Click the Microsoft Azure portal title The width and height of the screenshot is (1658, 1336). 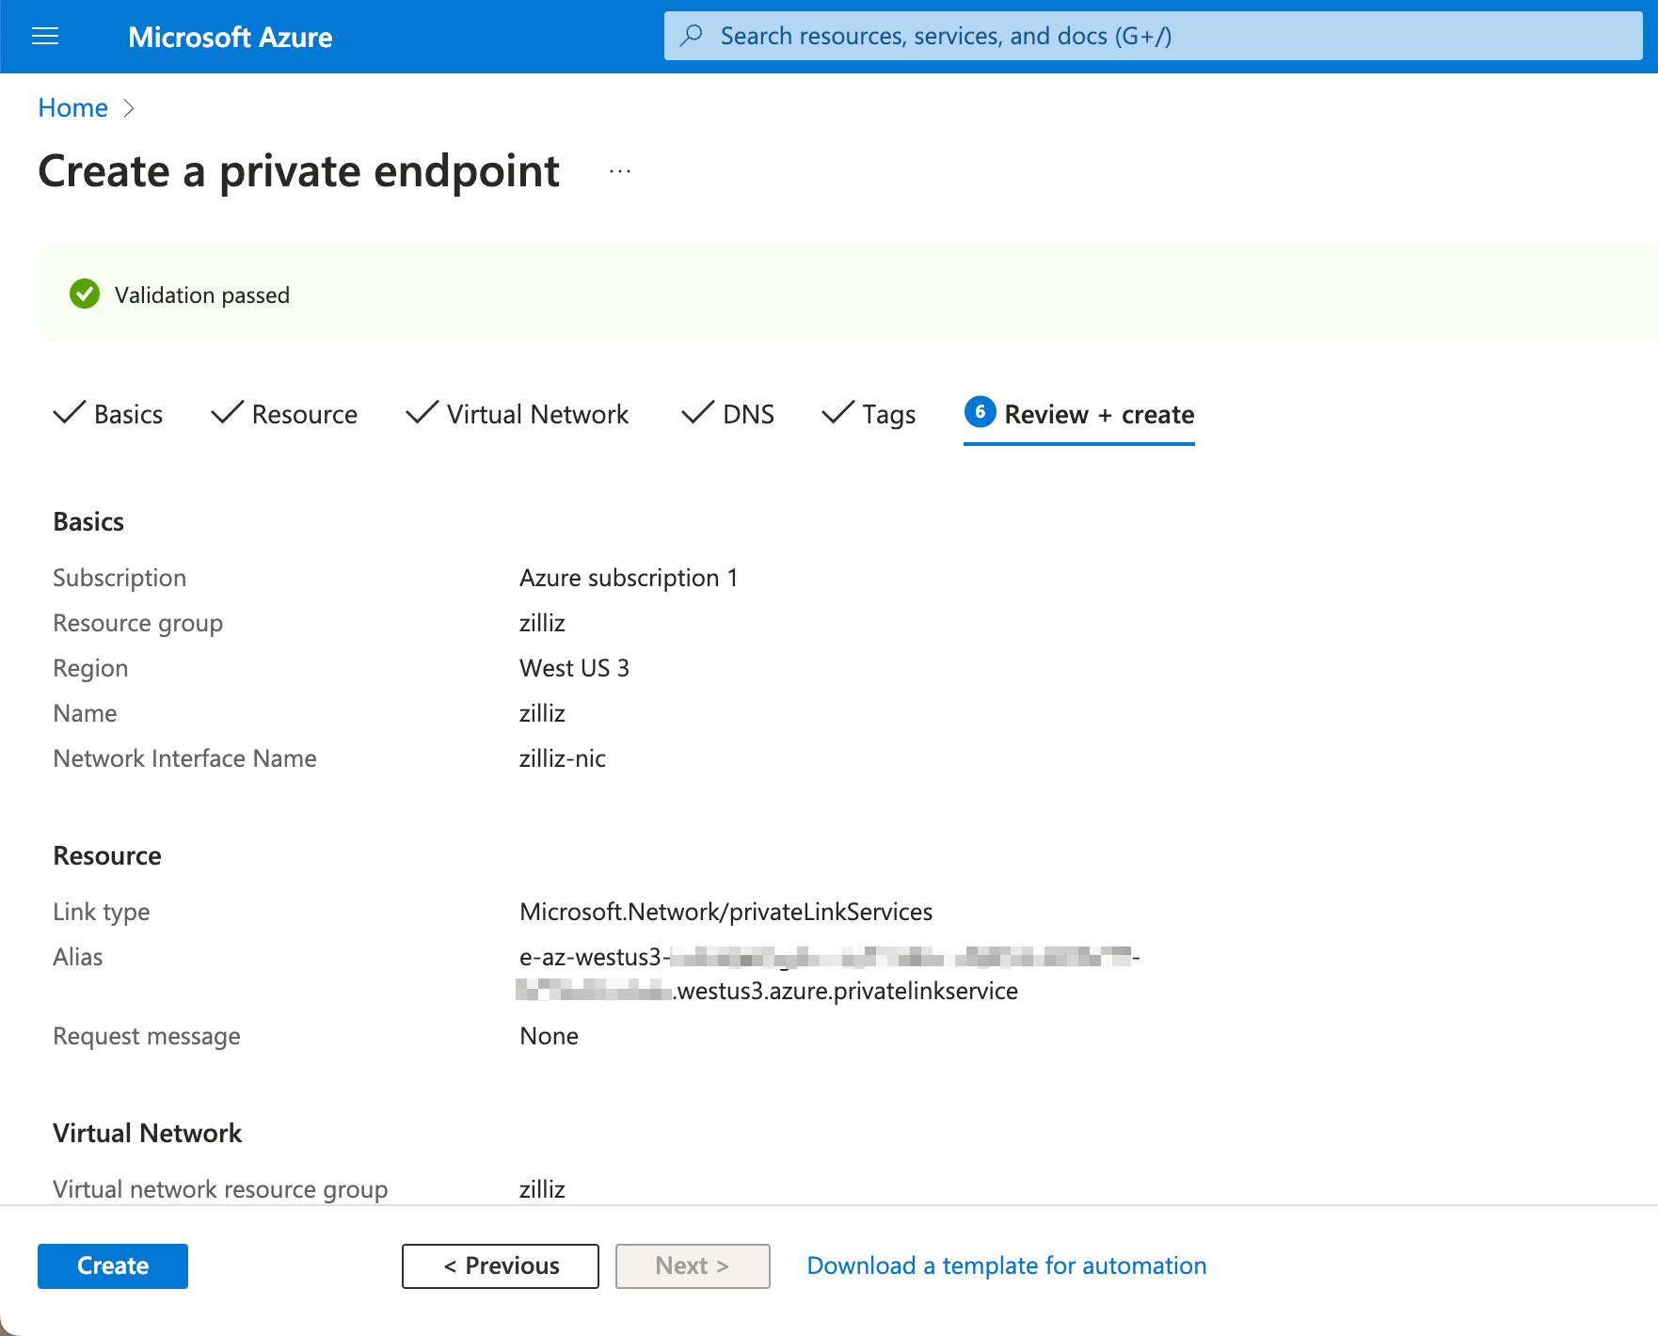click(231, 37)
